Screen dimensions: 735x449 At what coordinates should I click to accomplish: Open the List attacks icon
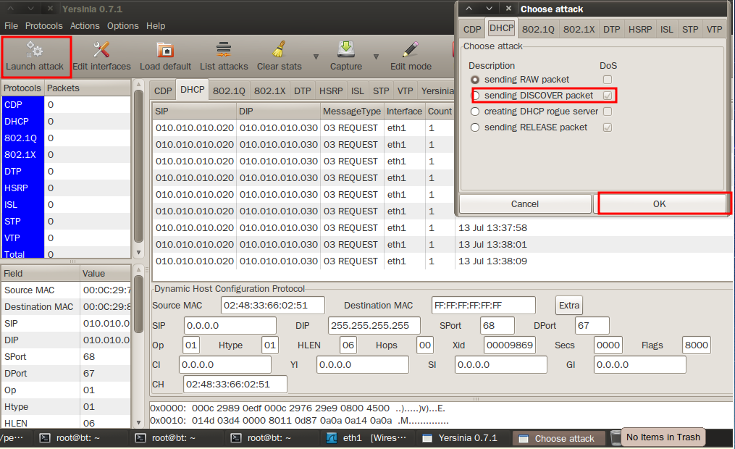224,49
